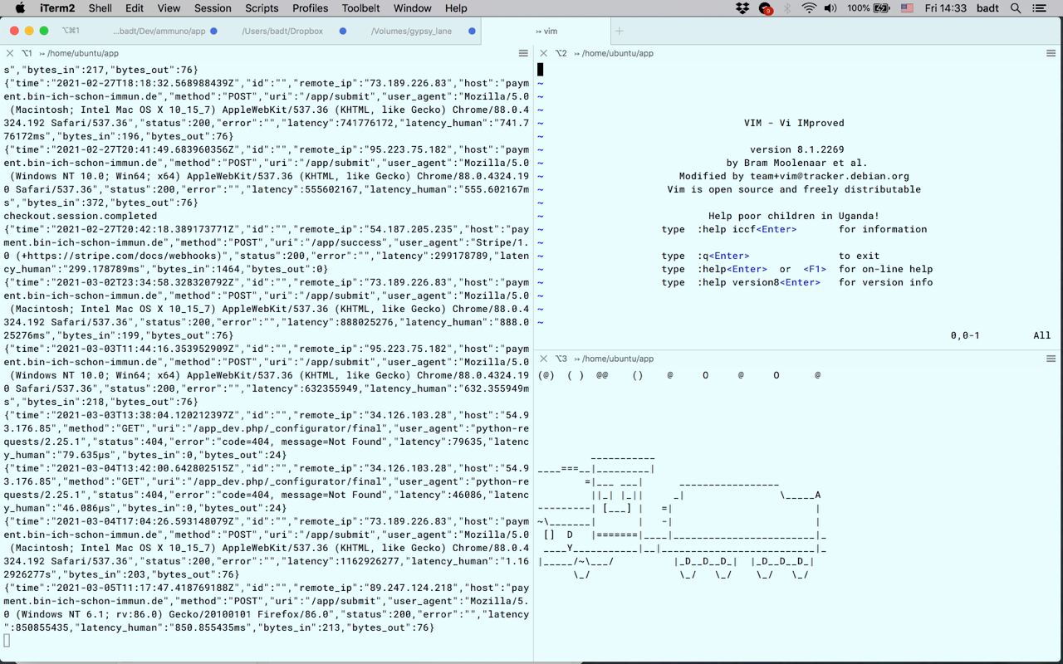Screen dimensions: 1063x664
Task: Click the vim status 'All' indicator
Action: [1041, 335]
